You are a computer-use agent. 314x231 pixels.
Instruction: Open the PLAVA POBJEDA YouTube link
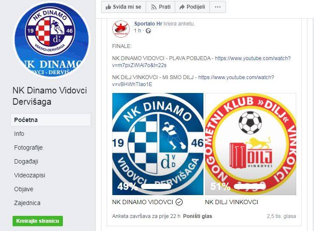[201, 62]
